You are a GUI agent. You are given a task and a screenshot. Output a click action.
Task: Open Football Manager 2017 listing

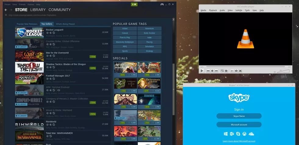(63, 79)
